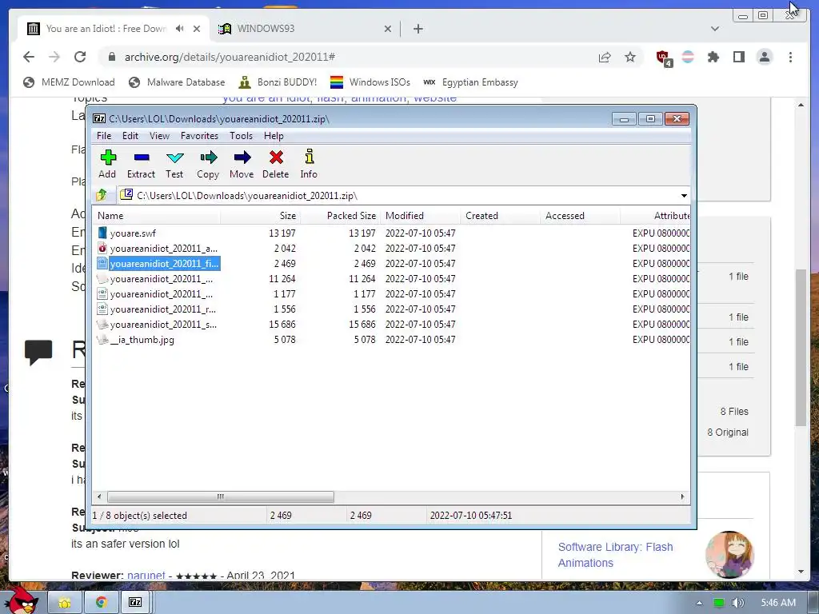The height and width of the screenshot is (614, 819).
Task: Go up one folder level in 7-Zip
Action: pos(102,195)
